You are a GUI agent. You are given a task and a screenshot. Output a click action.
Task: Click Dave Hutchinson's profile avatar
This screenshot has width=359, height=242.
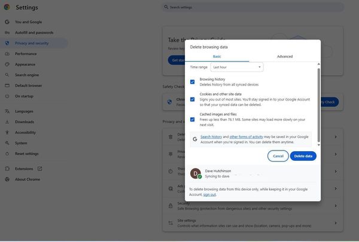[196, 173]
